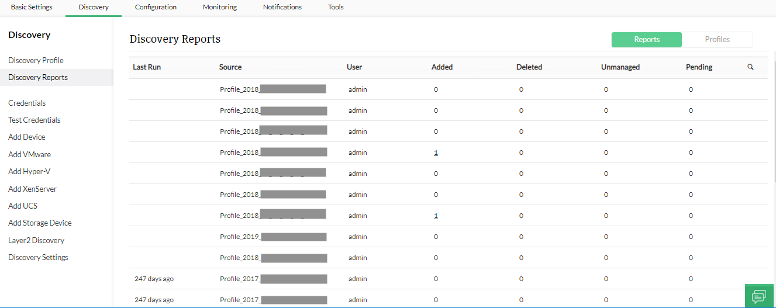Open Layer2 Discovery page

[x=36, y=240]
